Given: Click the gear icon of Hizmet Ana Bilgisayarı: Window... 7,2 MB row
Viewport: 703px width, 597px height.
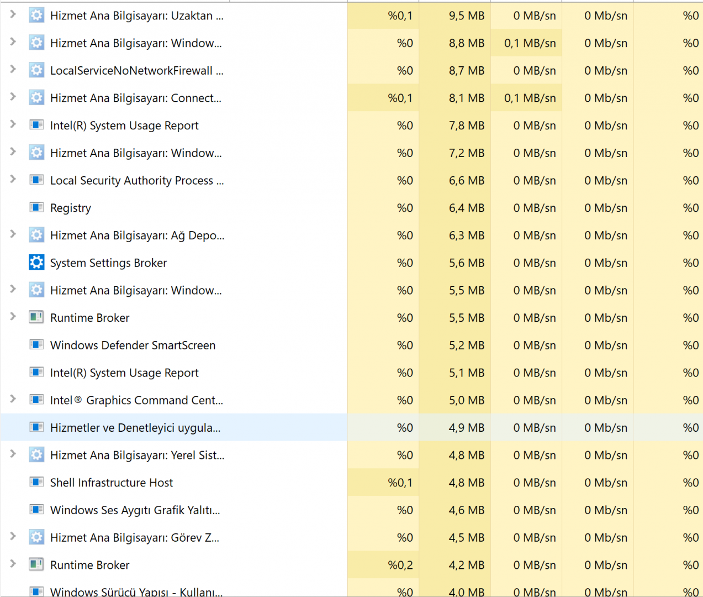Looking at the screenshot, I should (36, 153).
